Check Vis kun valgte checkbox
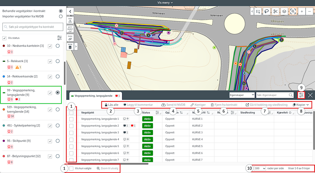Image resolution: width=315 pixels, height=173 pixels. click(72, 168)
